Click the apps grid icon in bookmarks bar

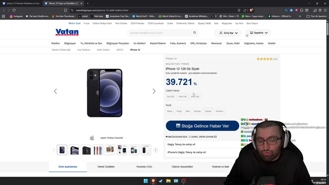point(3,16)
